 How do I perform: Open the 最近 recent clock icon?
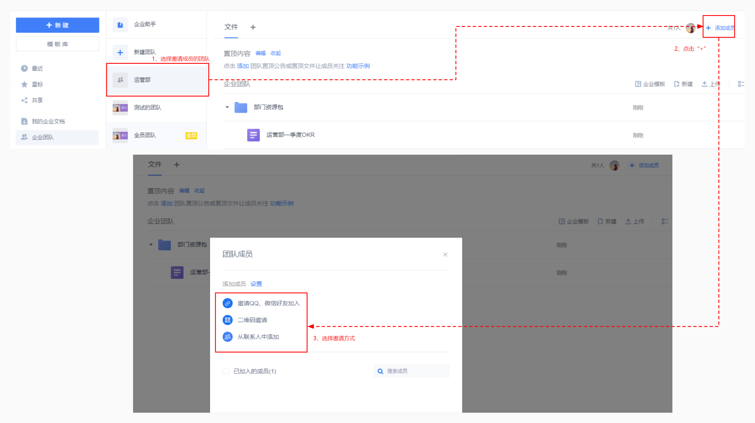(x=24, y=68)
